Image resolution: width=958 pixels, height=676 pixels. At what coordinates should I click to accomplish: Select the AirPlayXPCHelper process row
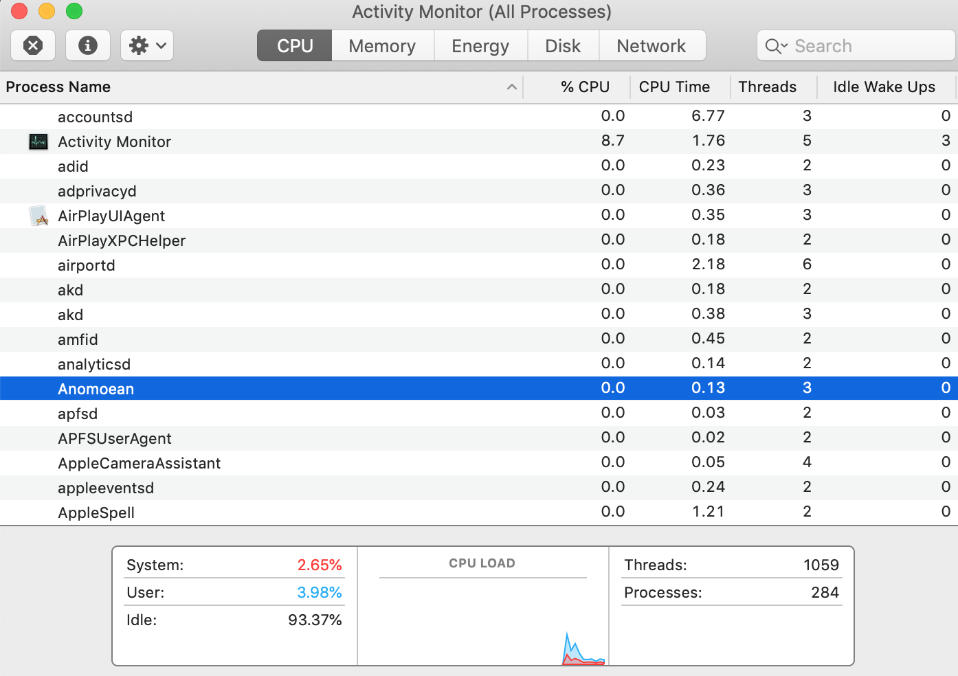point(479,240)
